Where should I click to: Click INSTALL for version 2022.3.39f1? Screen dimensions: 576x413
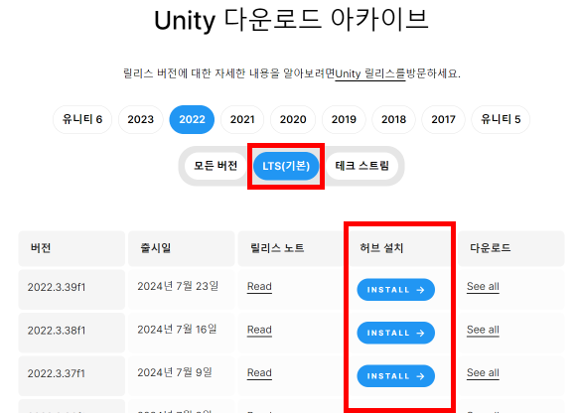tap(395, 290)
